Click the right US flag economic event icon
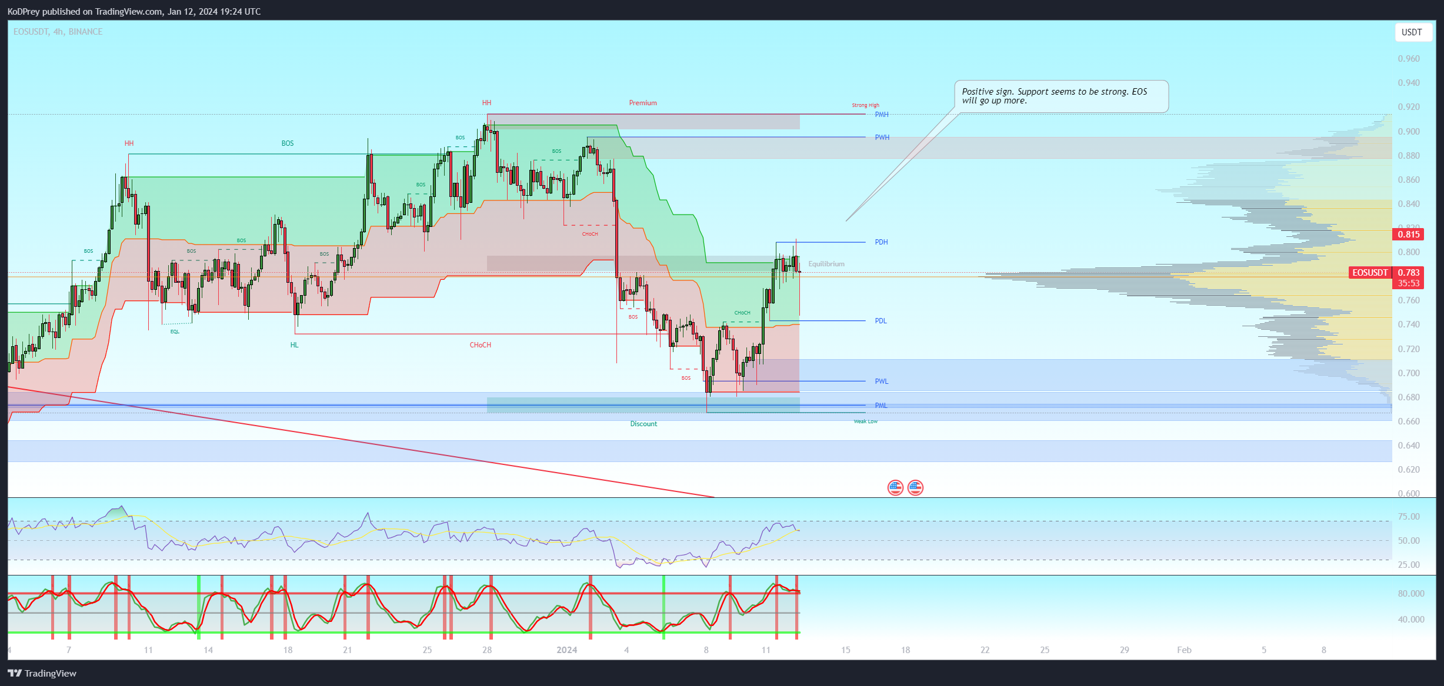This screenshot has width=1444, height=686. 915,487
